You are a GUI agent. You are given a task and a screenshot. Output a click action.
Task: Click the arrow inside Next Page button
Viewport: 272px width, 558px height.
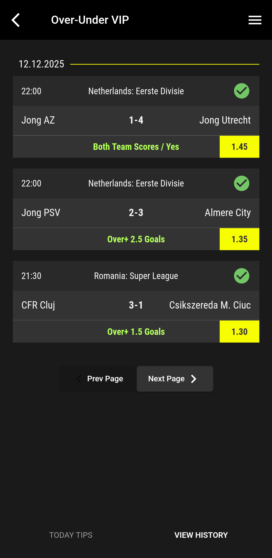(193, 379)
